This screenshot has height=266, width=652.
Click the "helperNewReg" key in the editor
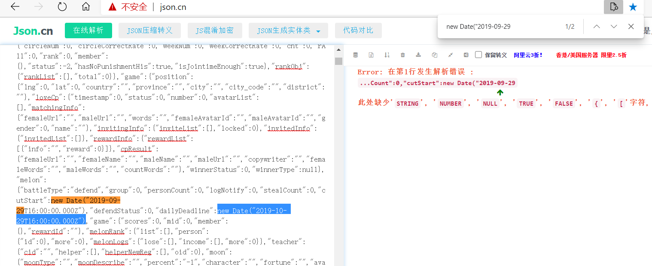[129, 252]
